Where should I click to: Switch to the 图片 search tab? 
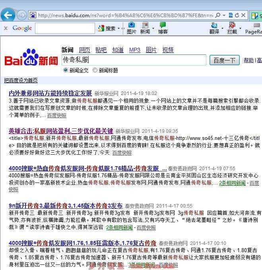pyautogui.click(x=151, y=50)
